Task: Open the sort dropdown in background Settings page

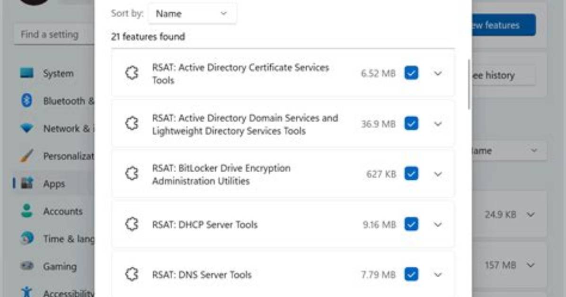Action: (509, 150)
